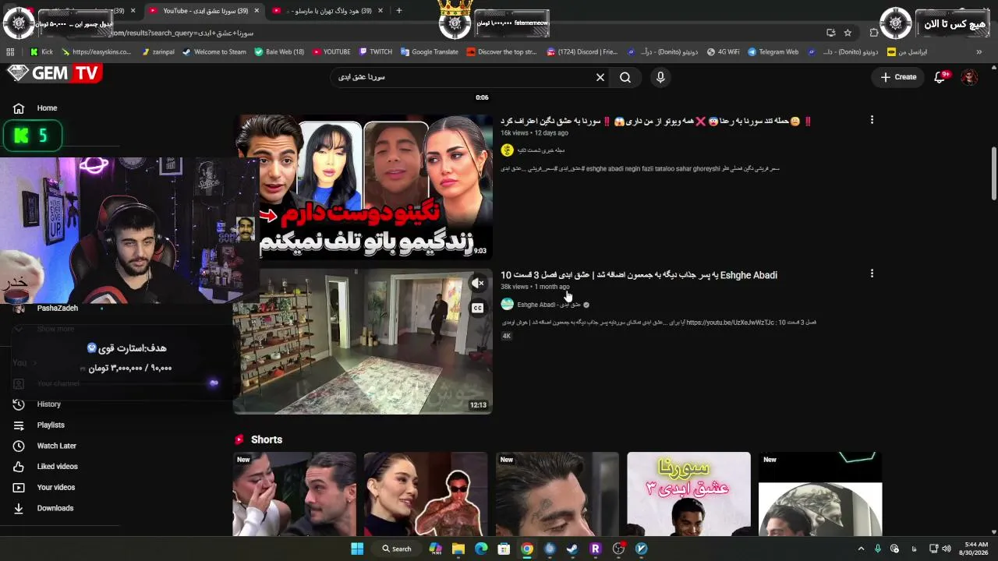
Task: Open the Welcome to Steam bookmark
Action: 214,52
